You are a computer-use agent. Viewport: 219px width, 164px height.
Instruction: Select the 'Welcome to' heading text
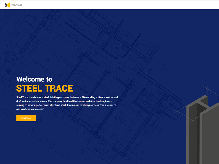pos(34,79)
